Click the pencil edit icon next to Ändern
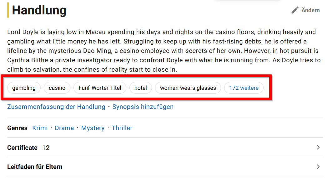332x182 pixels. [295, 10]
